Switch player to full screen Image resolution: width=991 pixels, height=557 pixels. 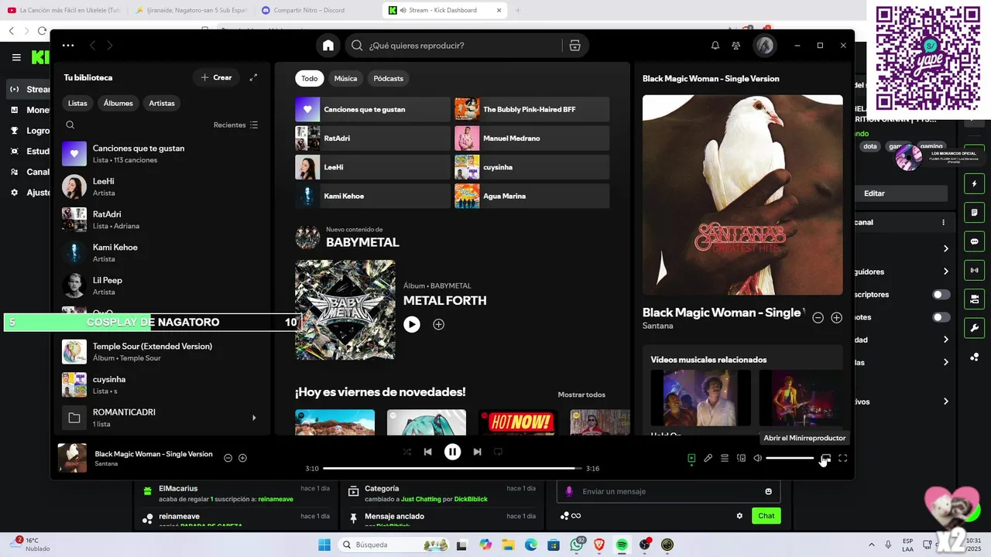[843, 458]
